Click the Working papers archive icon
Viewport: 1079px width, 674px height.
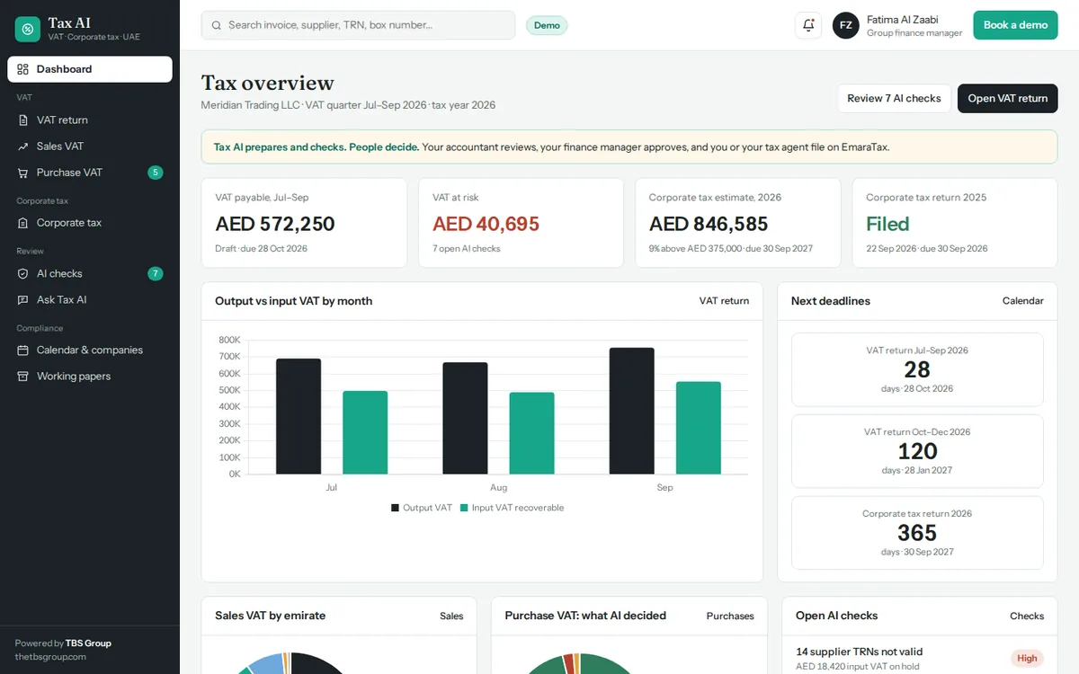coord(23,377)
